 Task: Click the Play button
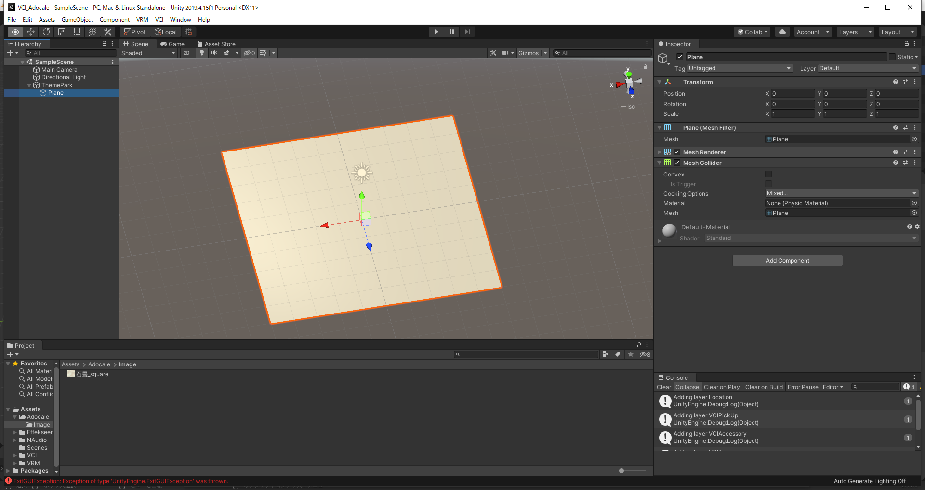click(x=436, y=32)
